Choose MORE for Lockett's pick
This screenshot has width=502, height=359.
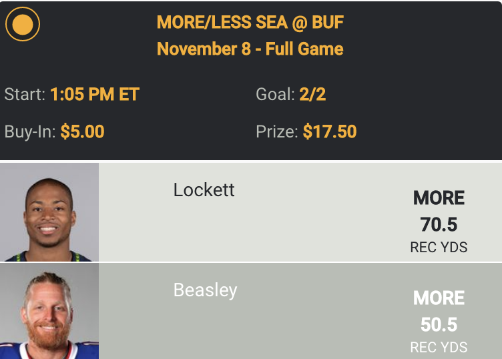439,198
